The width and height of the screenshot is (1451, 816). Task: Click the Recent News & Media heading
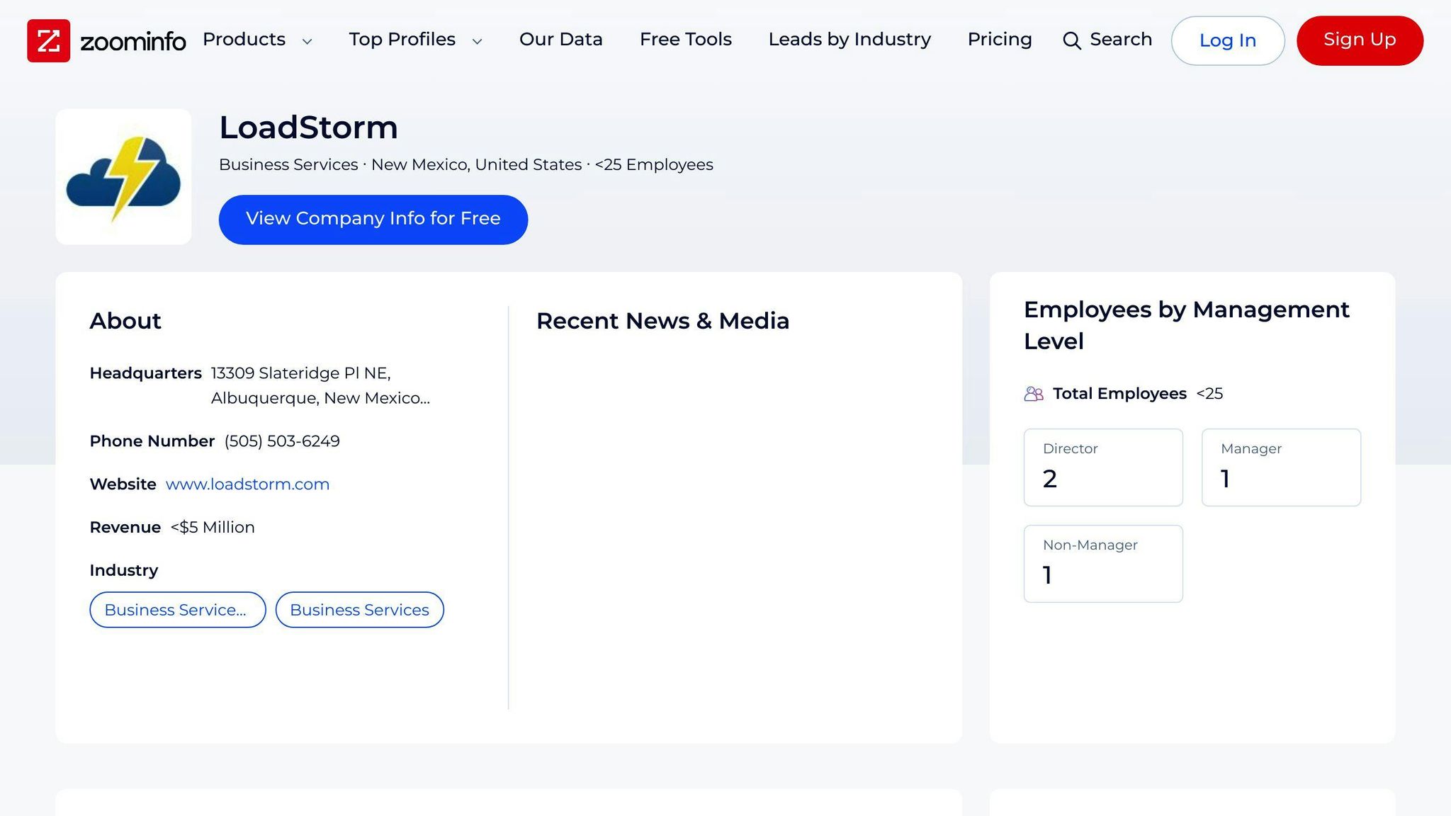pyautogui.click(x=662, y=321)
